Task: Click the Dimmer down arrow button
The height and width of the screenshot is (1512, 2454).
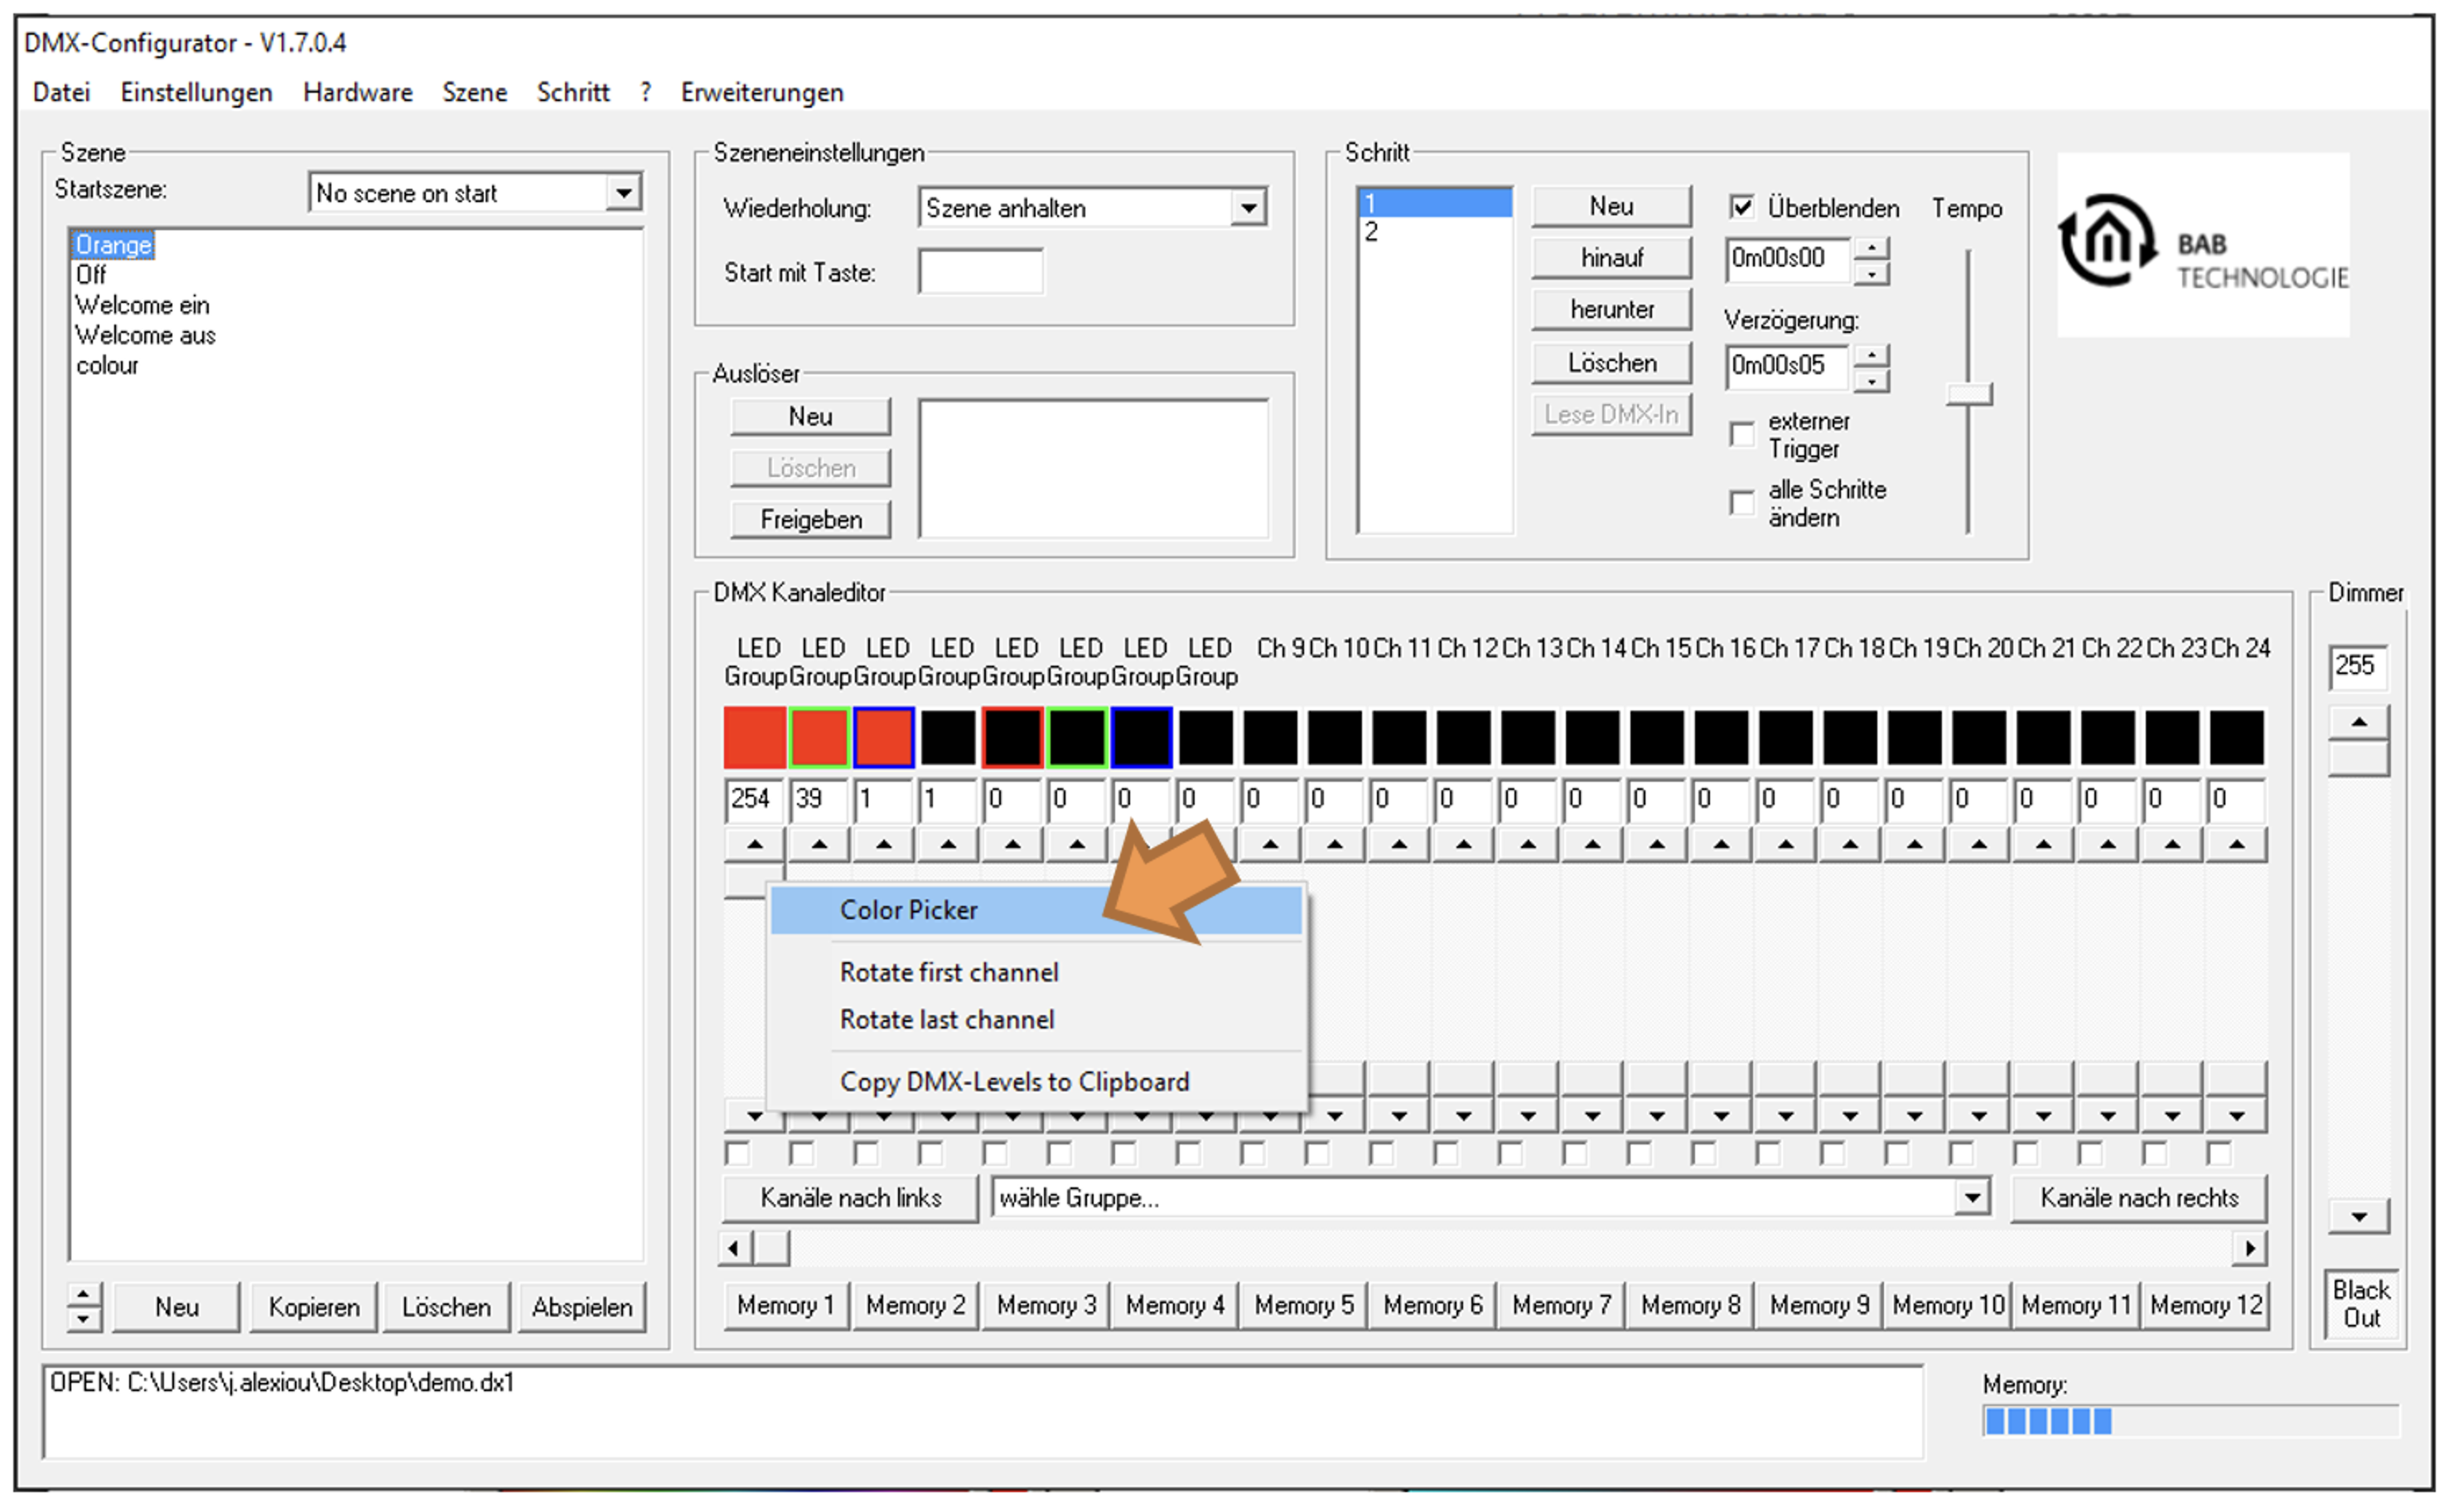Action: tap(2360, 1216)
